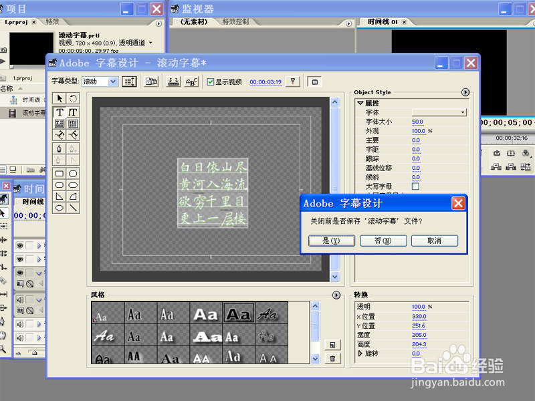The height and width of the screenshot is (401, 535).
Task: Click the 是(Y) button to save
Action: coord(332,241)
